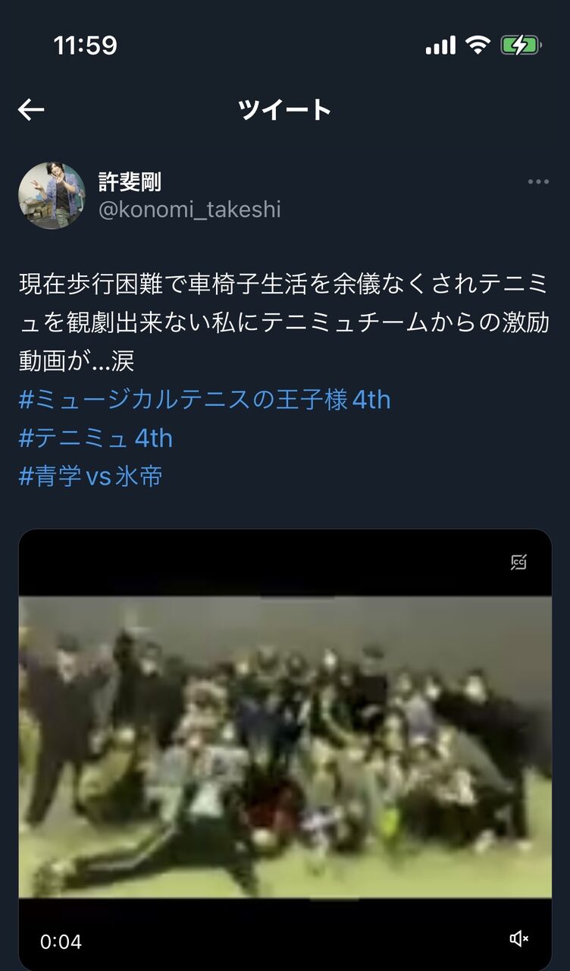This screenshot has width=570, height=971.
Task: Tap the cellular signal bars icon
Action: (440, 46)
